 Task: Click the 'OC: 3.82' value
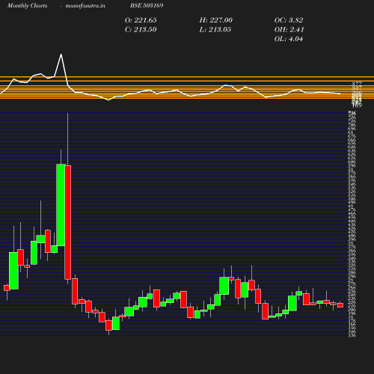[289, 20]
